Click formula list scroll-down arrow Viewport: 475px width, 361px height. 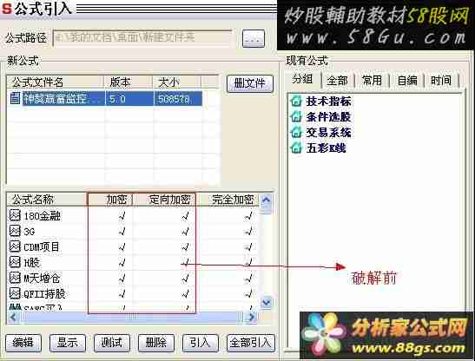pos(267,302)
